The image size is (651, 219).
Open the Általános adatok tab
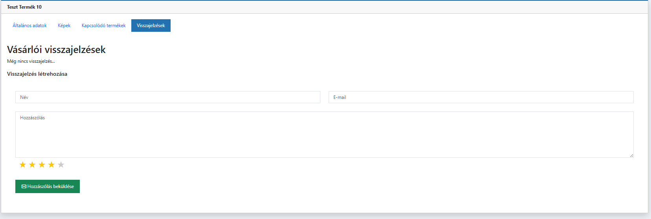29,26
